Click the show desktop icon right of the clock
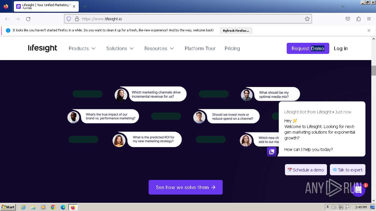The image size is (376, 211). (x=373, y=207)
